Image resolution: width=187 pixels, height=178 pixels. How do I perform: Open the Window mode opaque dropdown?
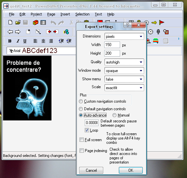[124, 71]
